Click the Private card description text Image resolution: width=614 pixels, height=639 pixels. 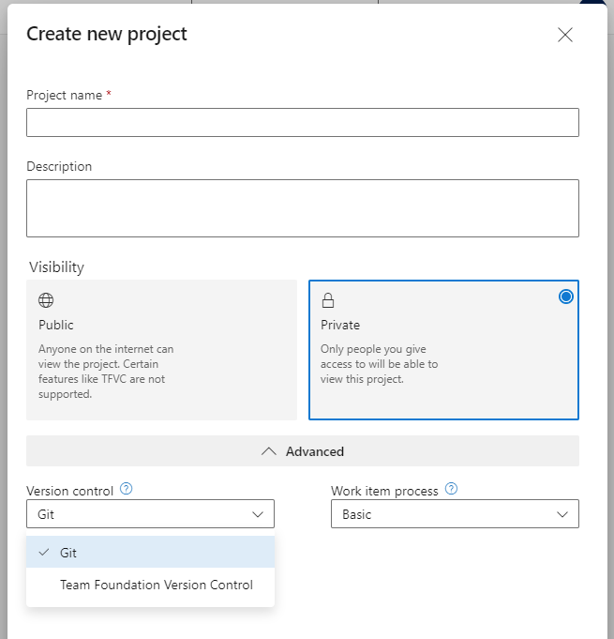pyautogui.click(x=379, y=364)
